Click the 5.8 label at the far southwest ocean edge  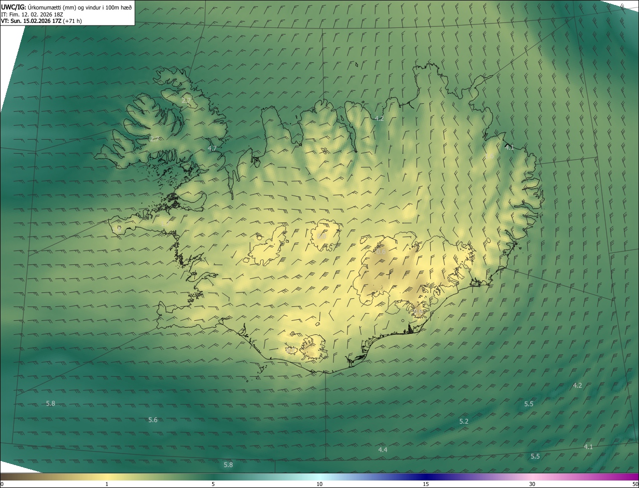50,404
